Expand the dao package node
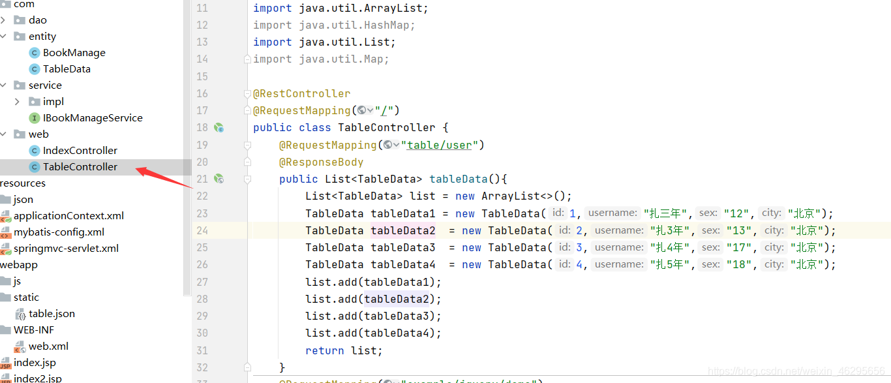Screen dimensions: 891x383 [x=3, y=20]
